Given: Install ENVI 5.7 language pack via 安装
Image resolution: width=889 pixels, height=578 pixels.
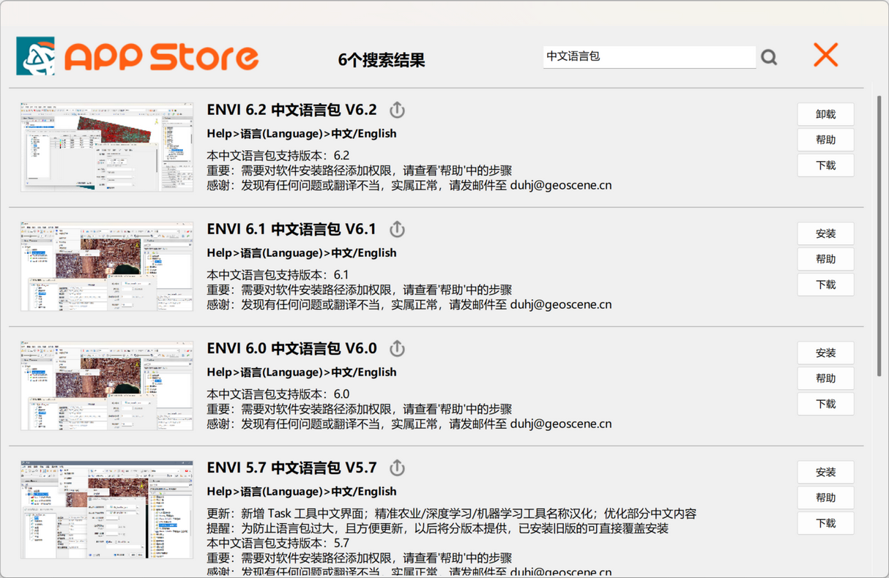Looking at the screenshot, I should coord(825,472).
